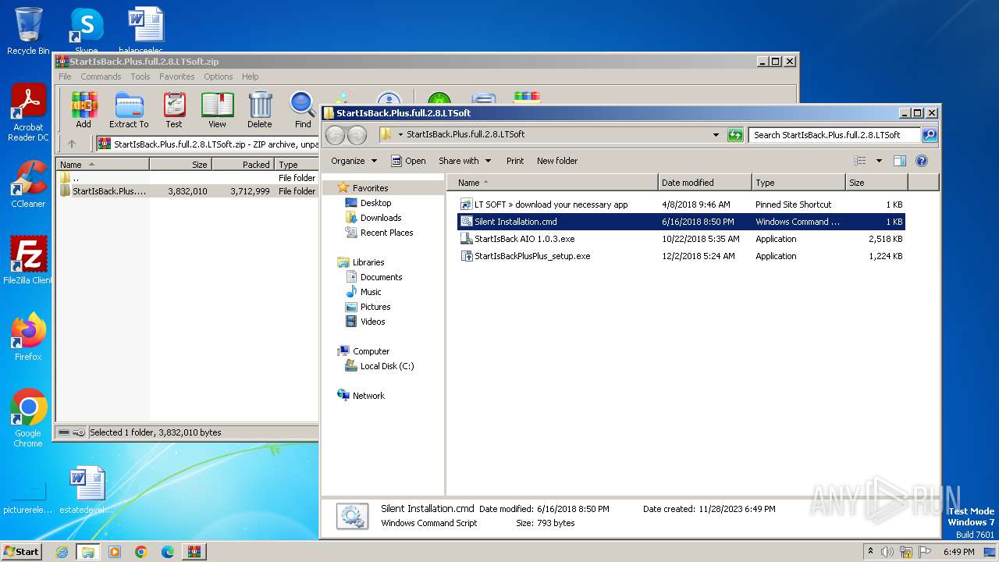The width and height of the screenshot is (999, 562).
Task: Click the New folder button
Action: (557, 161)
